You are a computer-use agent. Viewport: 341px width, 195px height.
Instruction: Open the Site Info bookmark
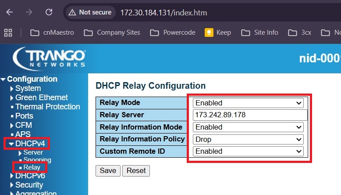click(260, 32)
